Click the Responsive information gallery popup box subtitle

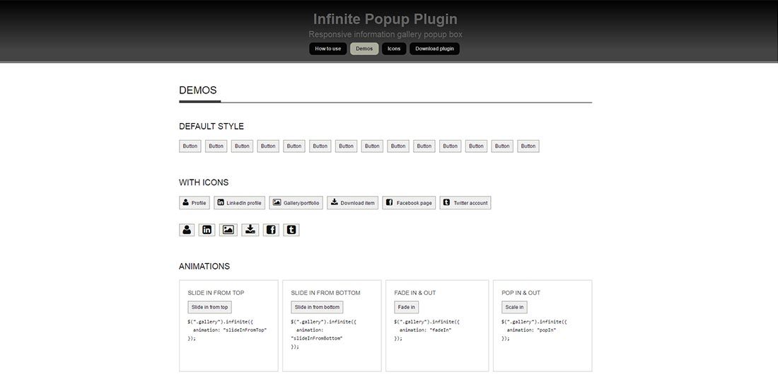(x=385, y=35)
